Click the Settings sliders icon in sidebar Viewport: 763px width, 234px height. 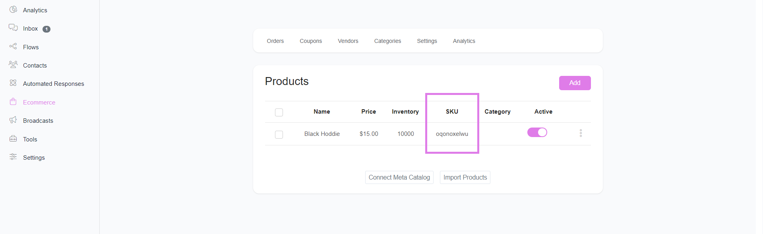click(13, 157)
